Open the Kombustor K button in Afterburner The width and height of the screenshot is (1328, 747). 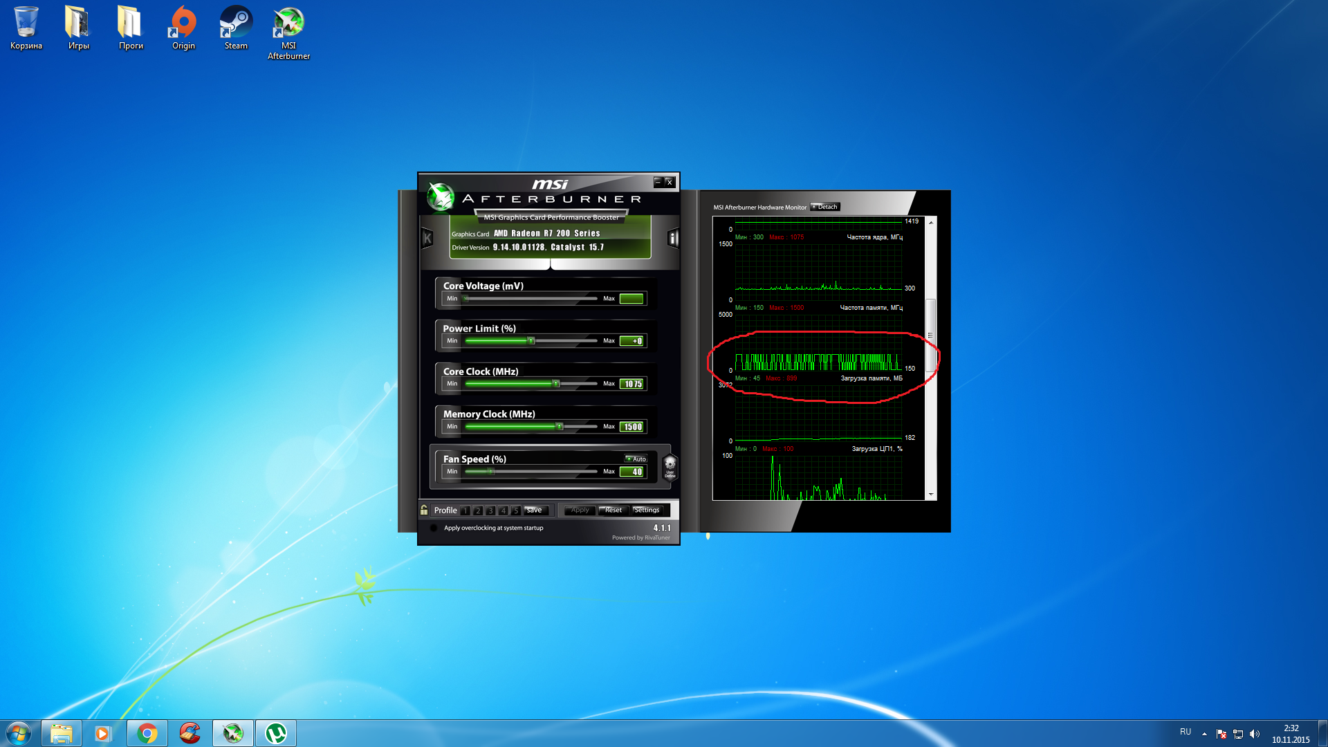coord(427,239)
